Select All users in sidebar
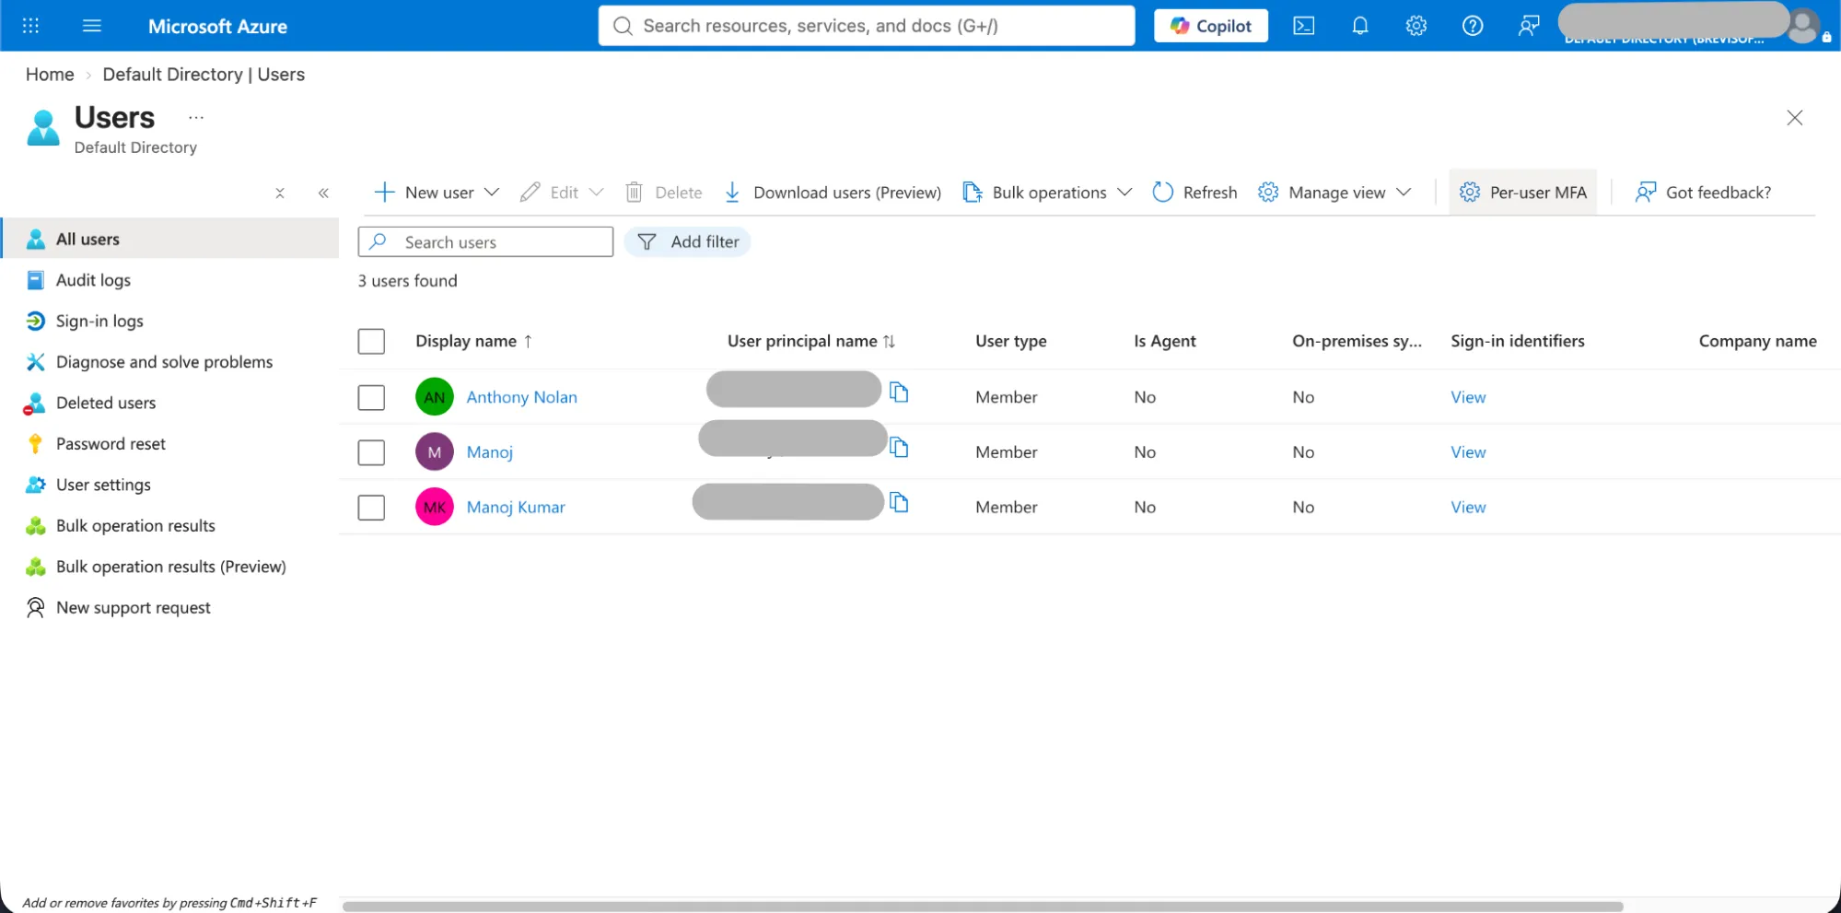 click(169, 239)
